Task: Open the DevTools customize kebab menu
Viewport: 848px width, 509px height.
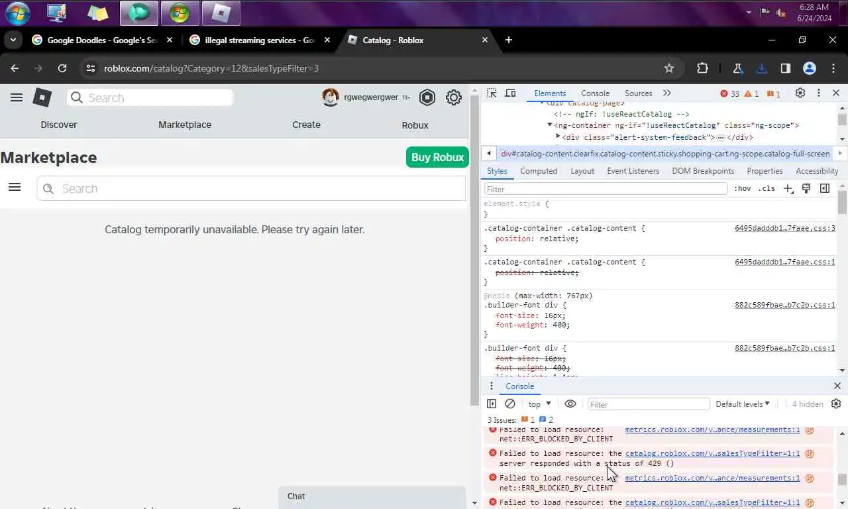Action: tap(819, 93)
